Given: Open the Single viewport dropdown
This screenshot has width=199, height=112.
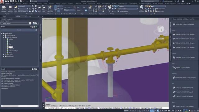Looking at the screenshot, I should pyautogui.click(x=124, y=11).
